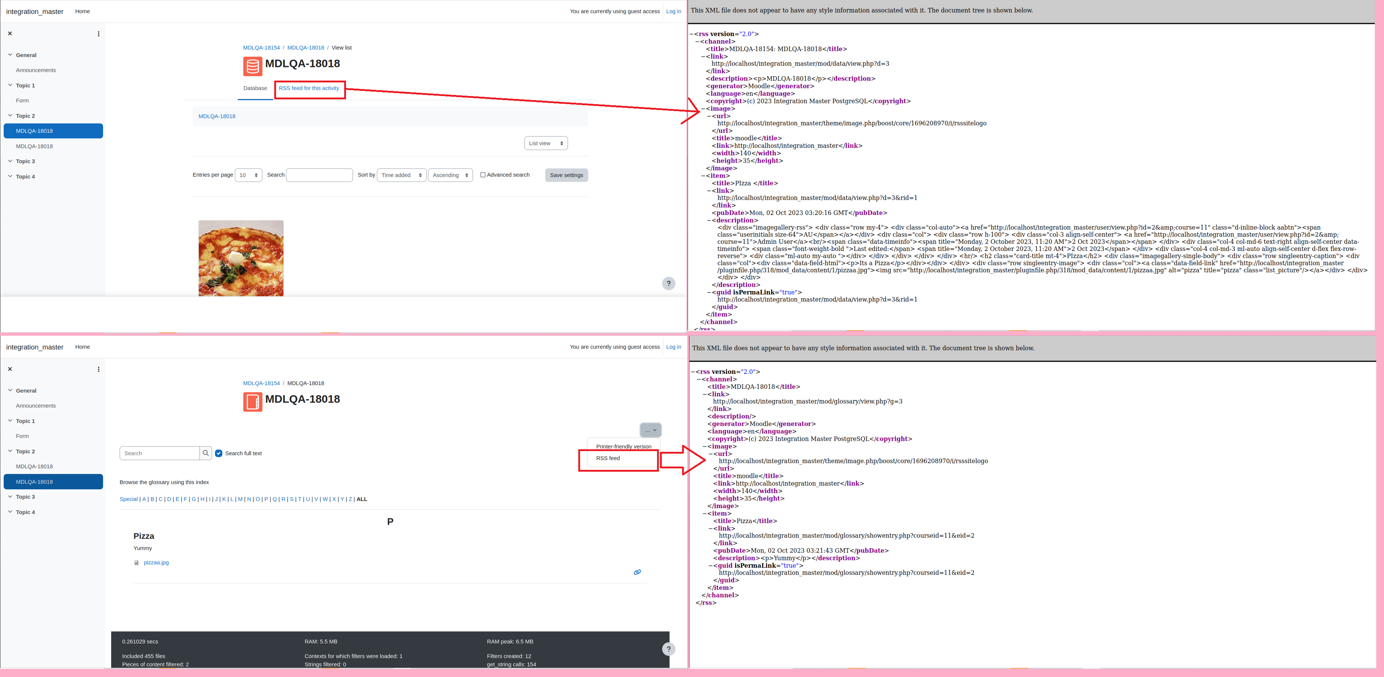Click the pubDate value in lower XML feed
This screenshot has height=677, width=1384.
pyautogui.click(x=800, y=551)
